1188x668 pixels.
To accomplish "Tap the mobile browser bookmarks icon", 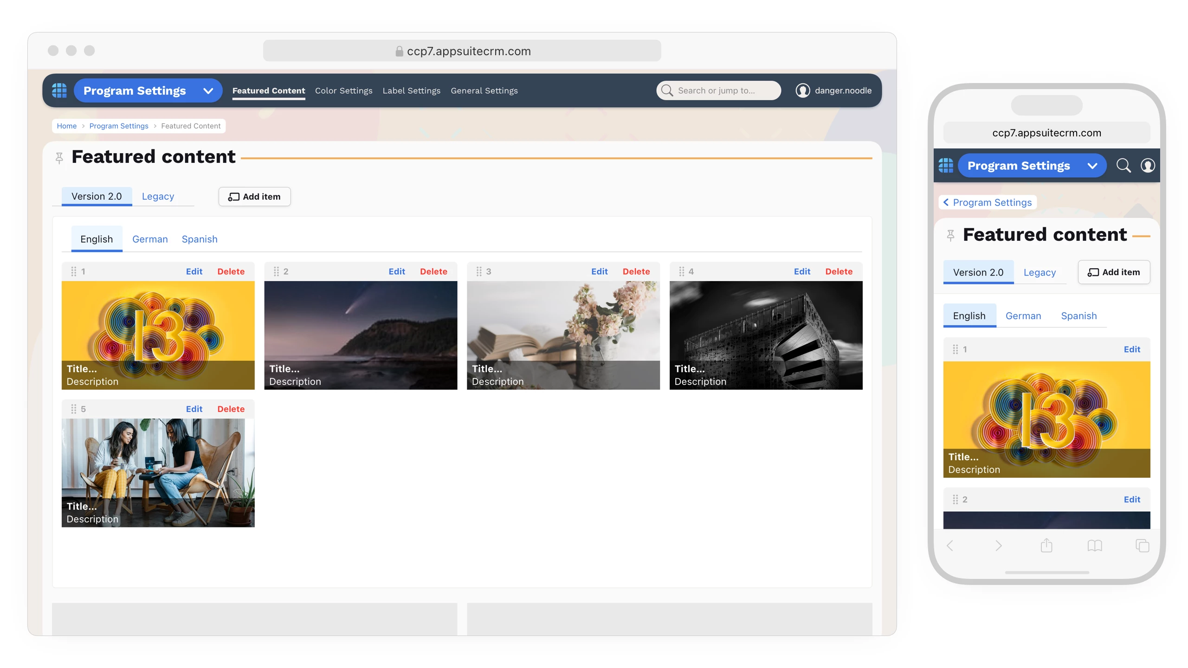I will [1094, 546].
